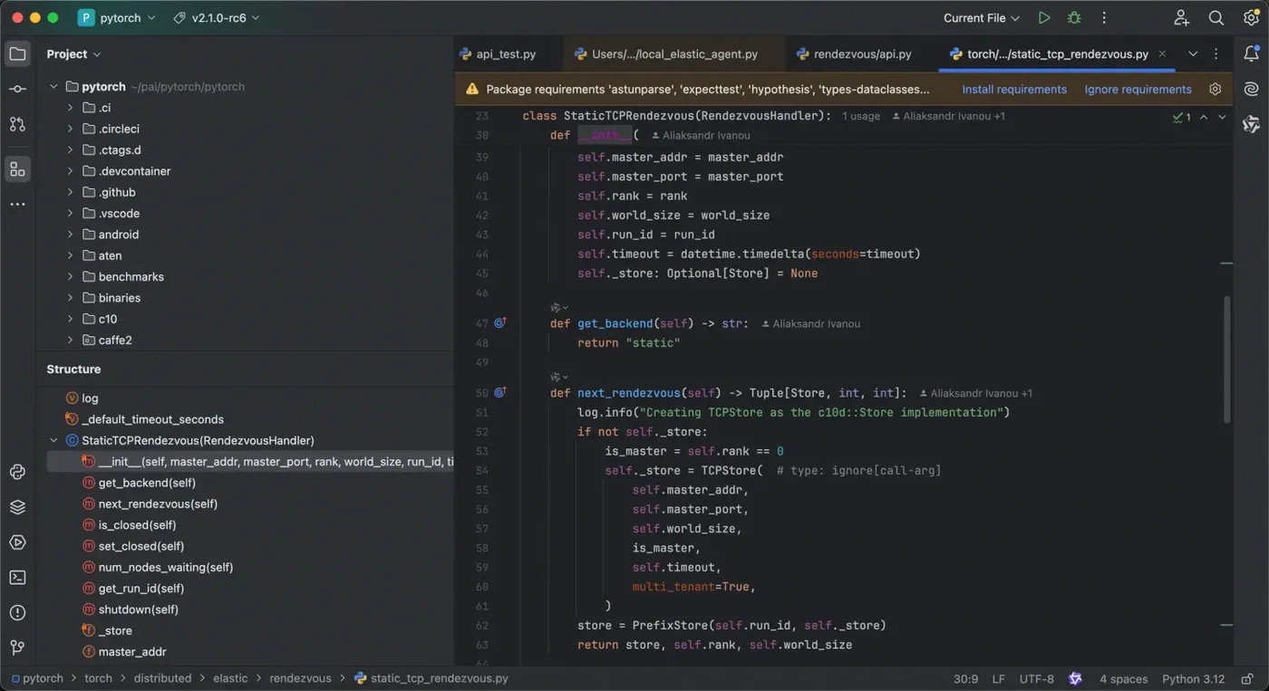Show hidden editor tabs chevron

click(1193, 54)
